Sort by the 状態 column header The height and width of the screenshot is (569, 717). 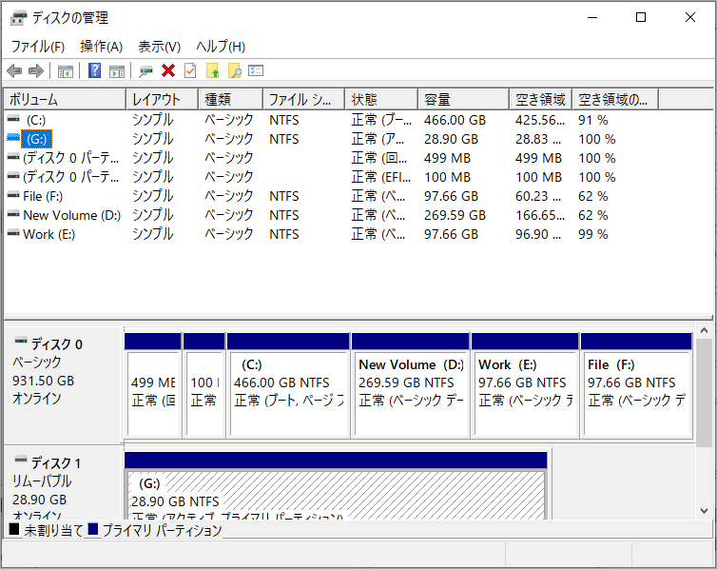pos(381,99)
